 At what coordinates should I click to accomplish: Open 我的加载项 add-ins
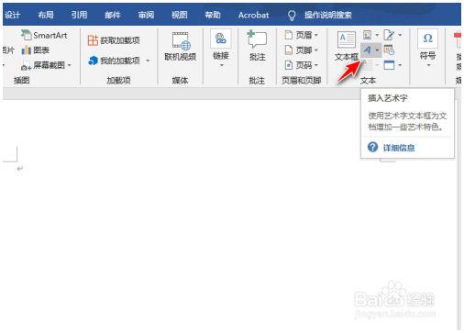pos(114,61)
